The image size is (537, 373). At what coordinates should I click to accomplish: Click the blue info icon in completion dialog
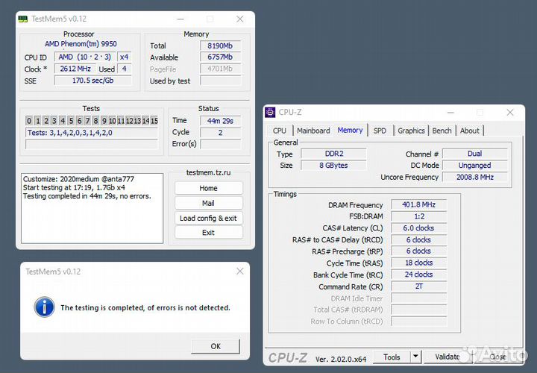45,307
